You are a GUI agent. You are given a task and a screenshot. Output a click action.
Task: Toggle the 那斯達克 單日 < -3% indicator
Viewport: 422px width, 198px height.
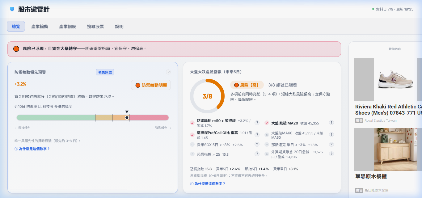click(x=267, y=145)
